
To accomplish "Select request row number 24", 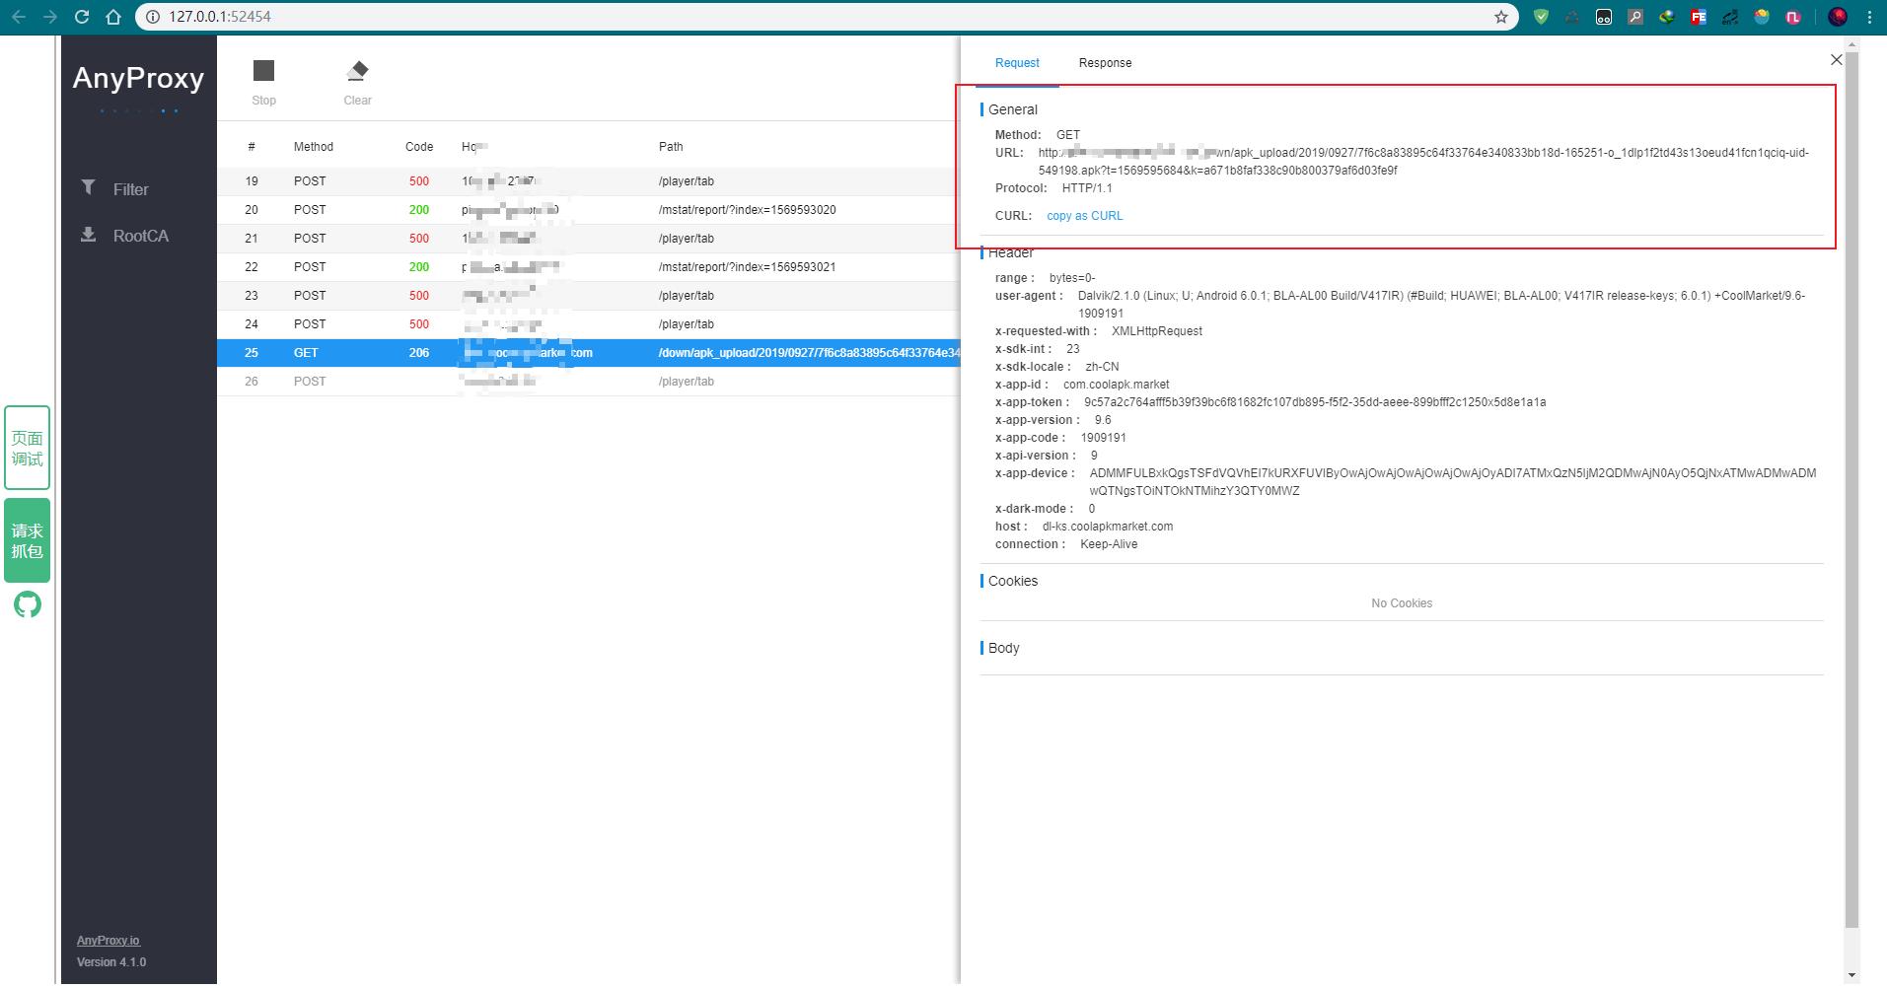I will click(588, 324).
